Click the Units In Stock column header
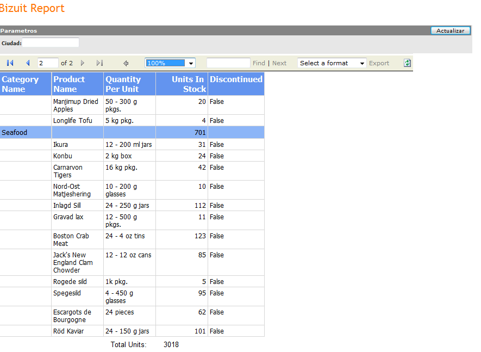 click(184, 84)
